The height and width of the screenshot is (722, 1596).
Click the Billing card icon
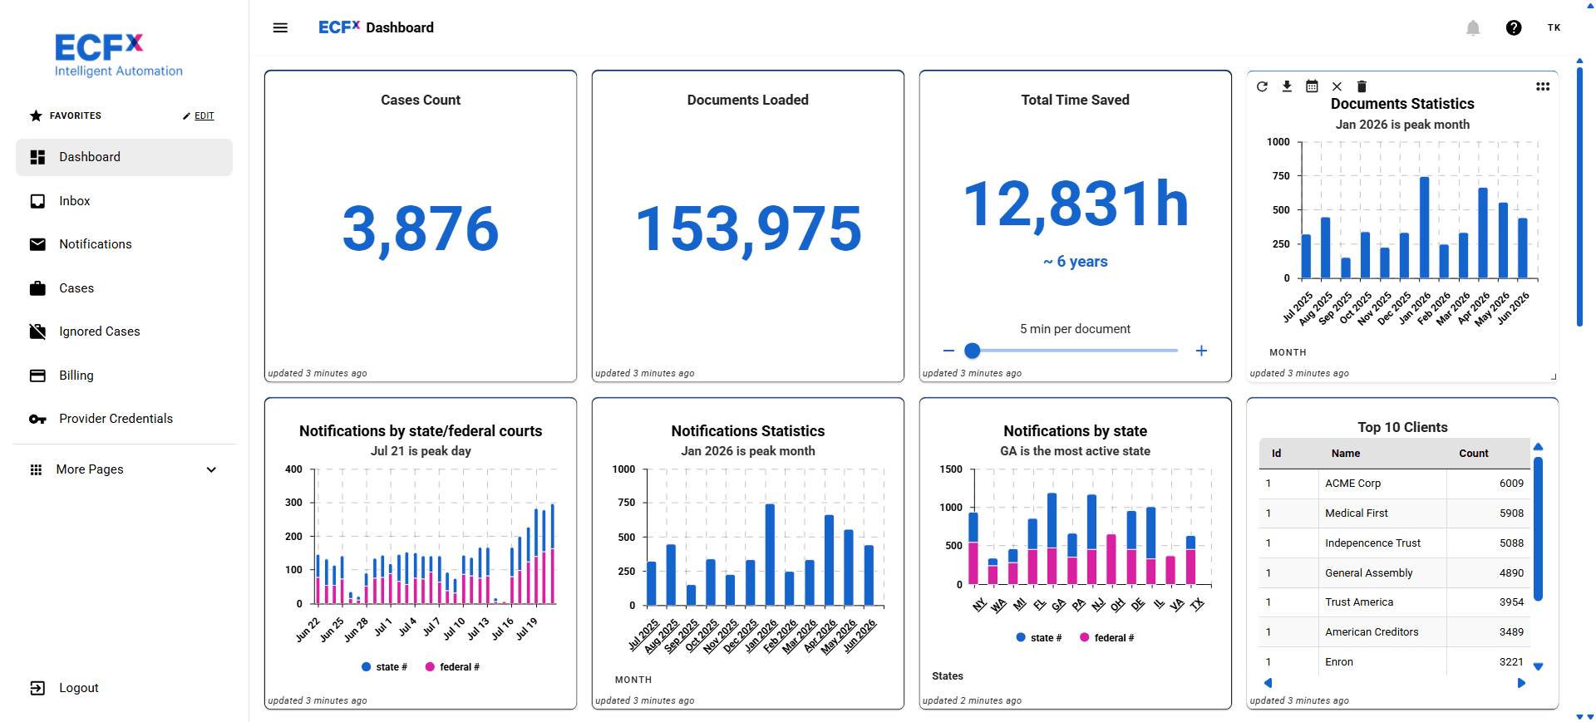click(37, 376)
